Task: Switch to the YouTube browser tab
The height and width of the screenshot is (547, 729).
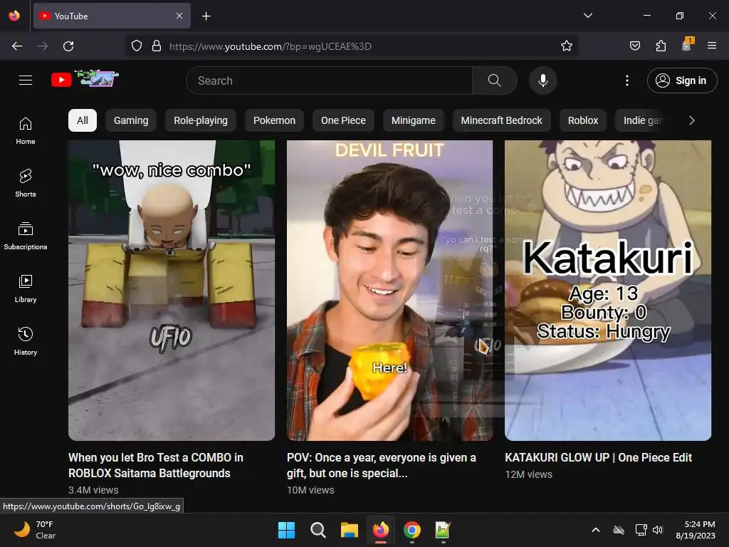Action: coord(112,16)
